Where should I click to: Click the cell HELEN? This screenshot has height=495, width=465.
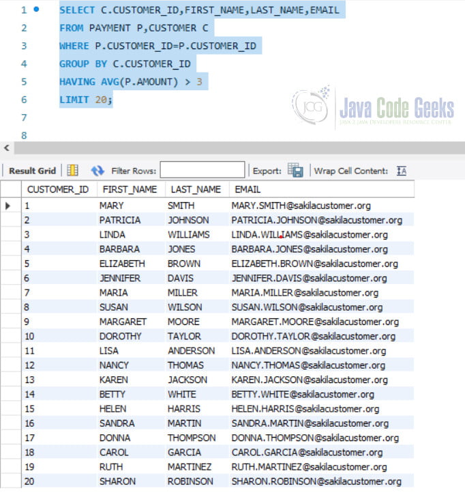click(113, 409)
